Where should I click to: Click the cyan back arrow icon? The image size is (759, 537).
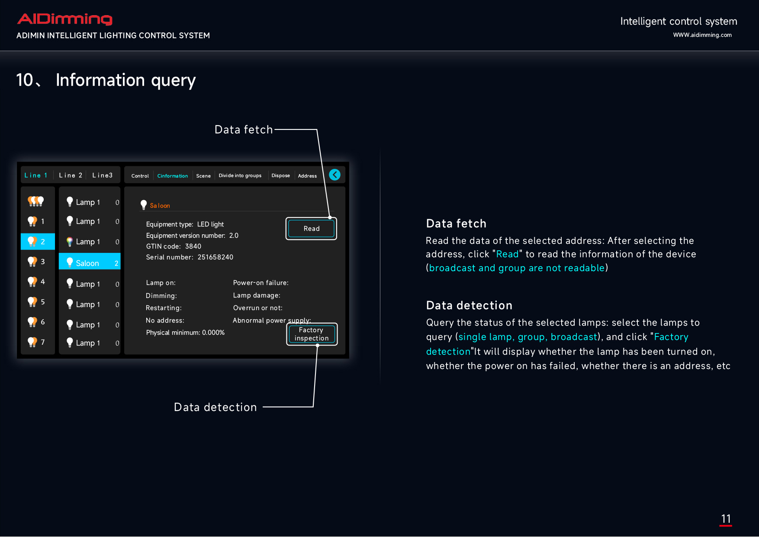tap(334, 175)
